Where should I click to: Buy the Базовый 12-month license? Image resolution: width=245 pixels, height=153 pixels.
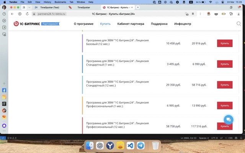(224, 44)
